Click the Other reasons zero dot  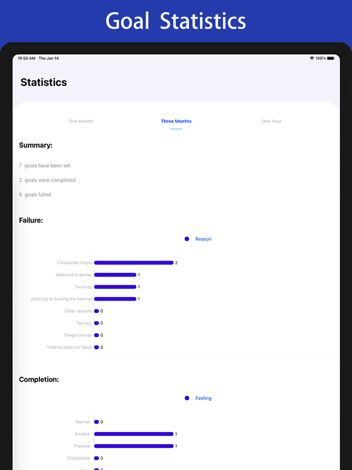coord(96,311)
